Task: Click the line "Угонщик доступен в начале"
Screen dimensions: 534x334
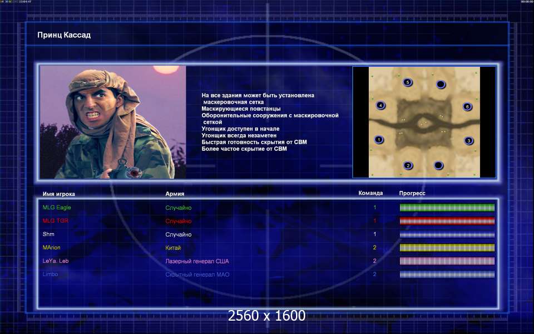Action: (240, 129)
